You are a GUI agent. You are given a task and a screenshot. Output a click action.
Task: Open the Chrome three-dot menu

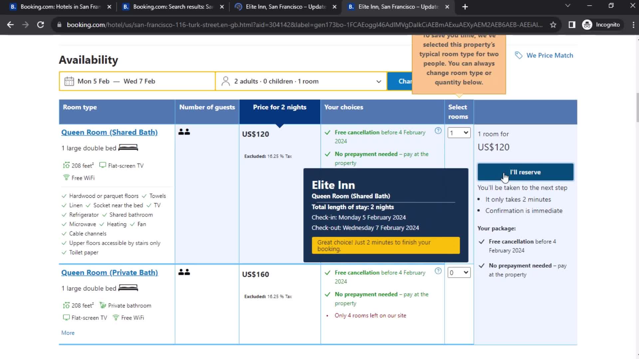coord(633,25)
